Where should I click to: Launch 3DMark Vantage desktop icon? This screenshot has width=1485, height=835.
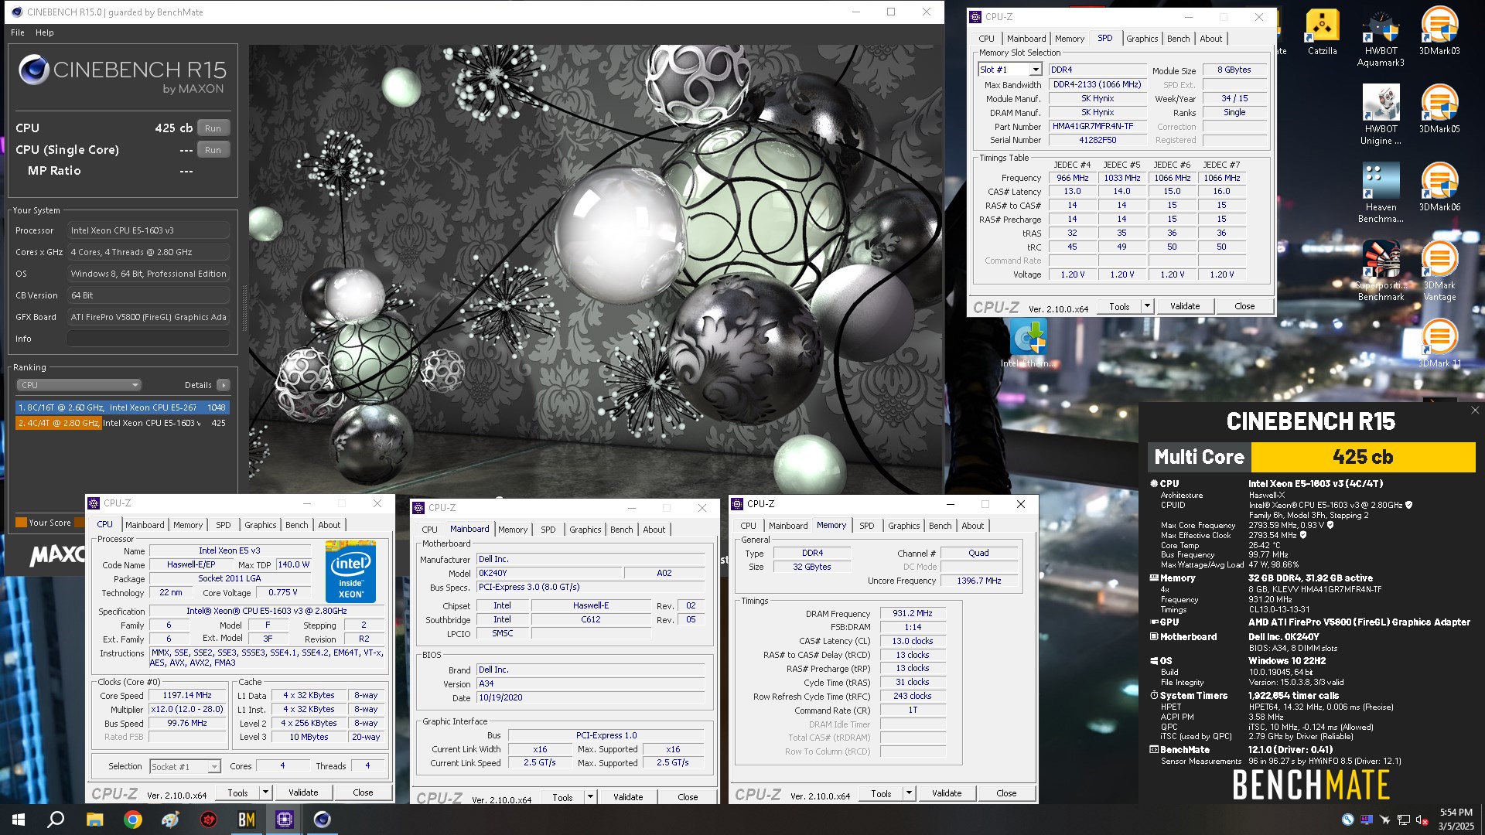pyautogui.click(x=1439, y=271)
